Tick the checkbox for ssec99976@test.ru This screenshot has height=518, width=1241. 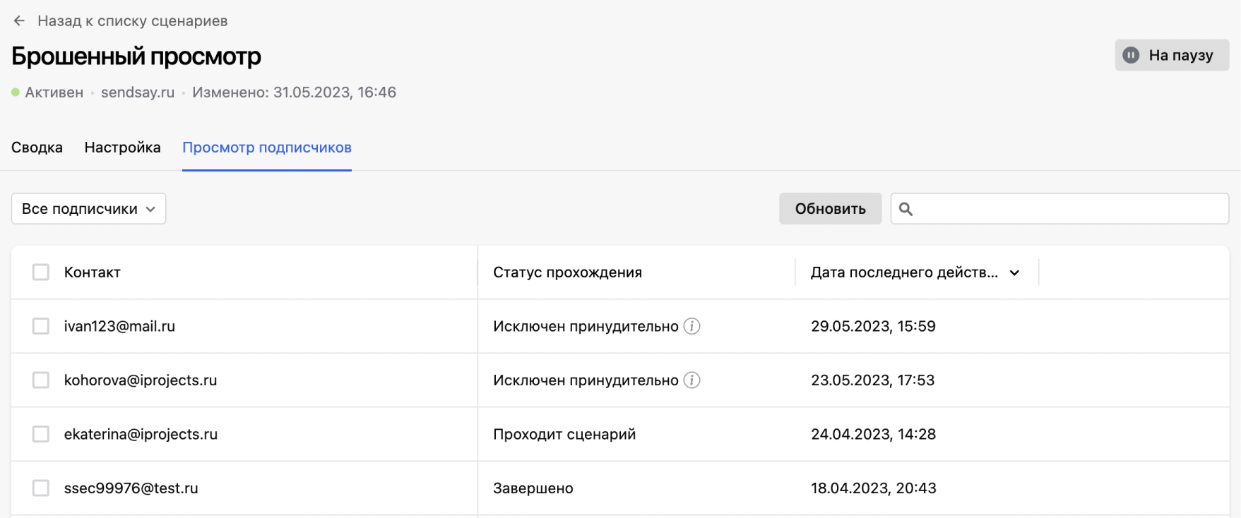click(41, 488)
